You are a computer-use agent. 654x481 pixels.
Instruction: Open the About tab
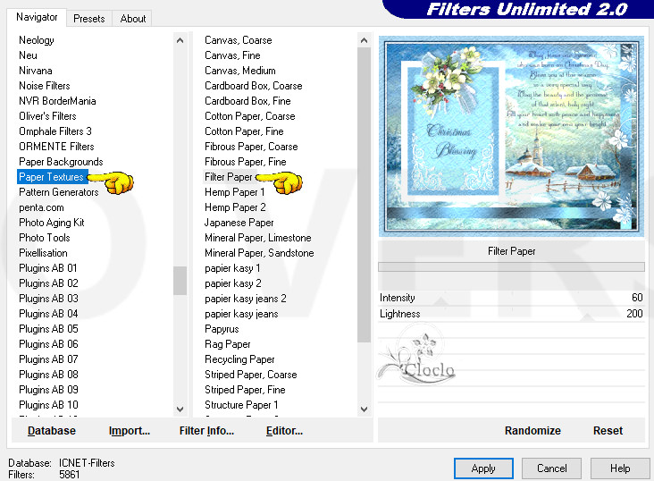click(133, 19)
